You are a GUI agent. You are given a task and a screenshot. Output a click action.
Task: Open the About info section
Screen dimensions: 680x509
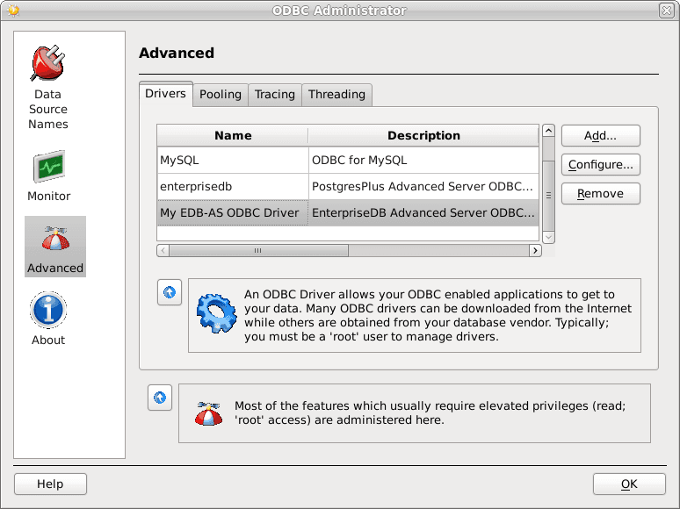click(x=48, y=319)
